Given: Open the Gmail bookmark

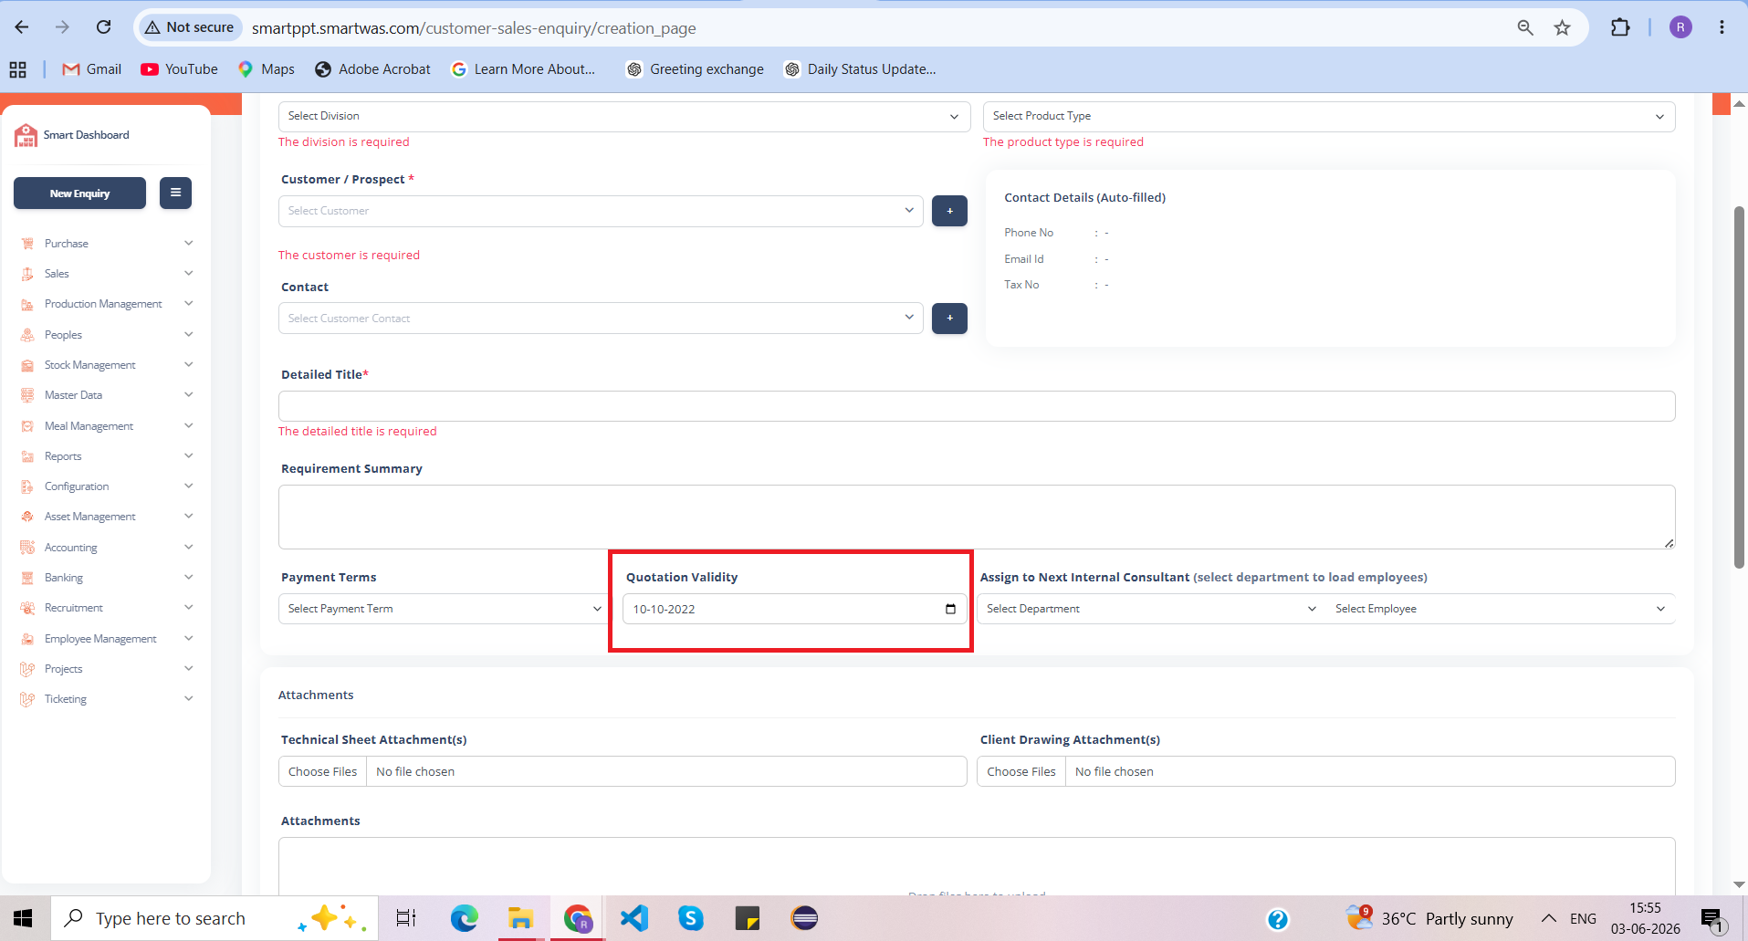Looking at the screenshot, I should coord(91,69).
